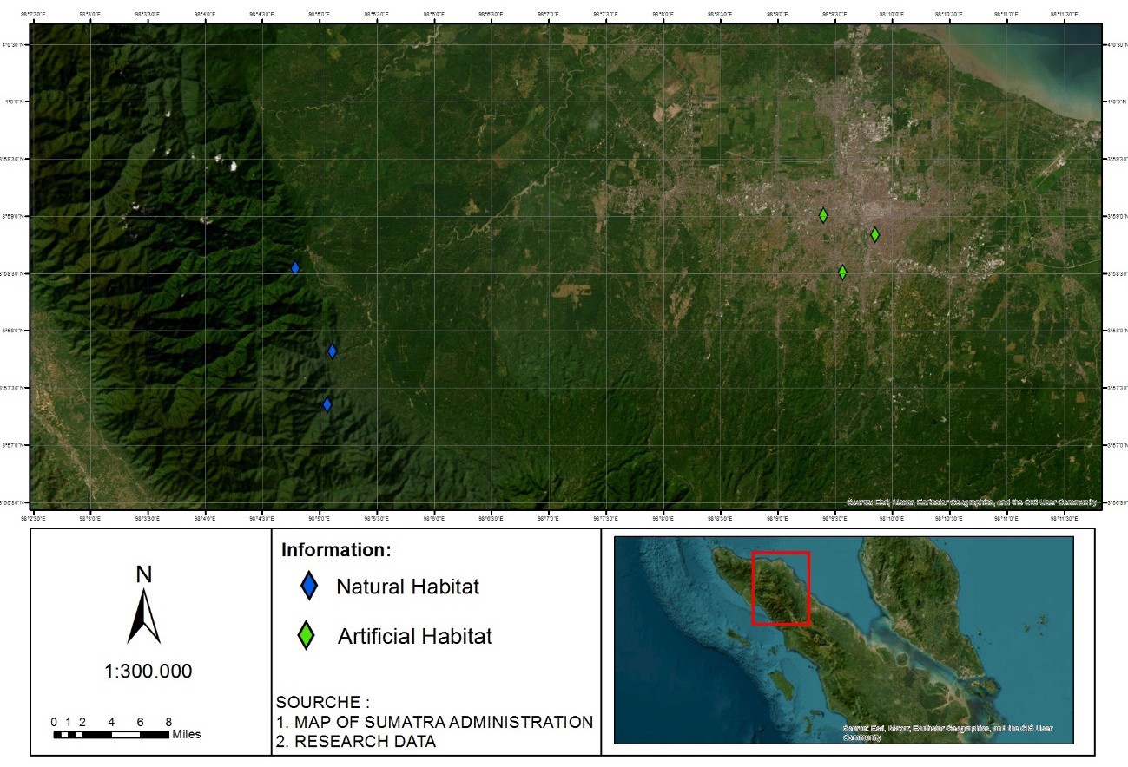Click the easternmost green Artificial Habitat marker

pyautogui.click(x=875, y=234)
